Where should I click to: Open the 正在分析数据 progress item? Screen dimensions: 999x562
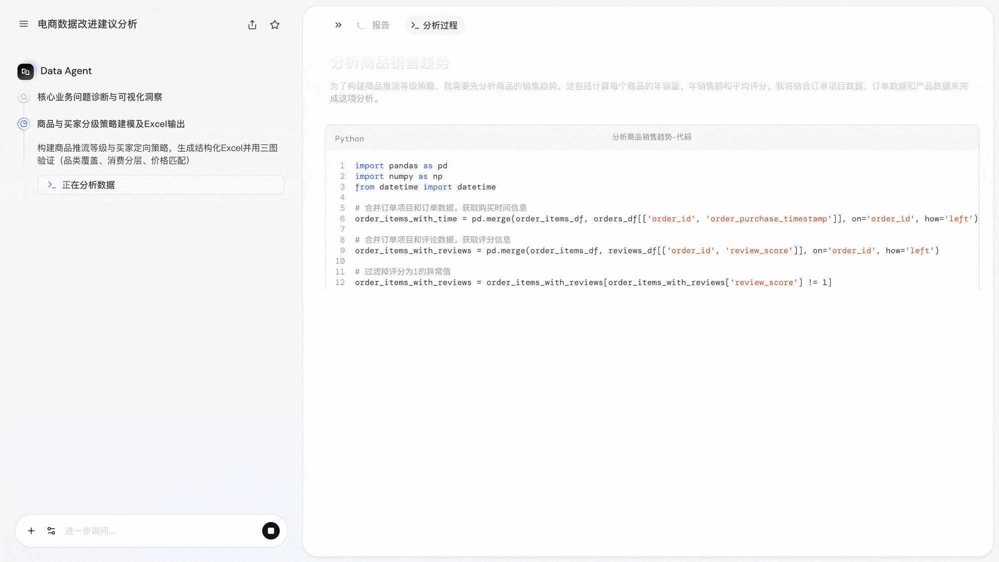click(161, 185)
